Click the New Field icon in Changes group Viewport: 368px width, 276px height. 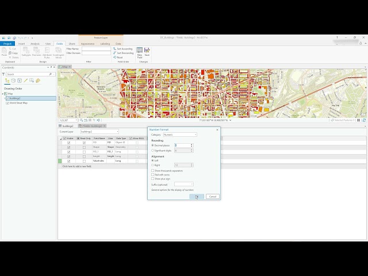click(x=140, y=51)
